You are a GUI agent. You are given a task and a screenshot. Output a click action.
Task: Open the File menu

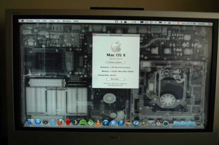(x=38, y=21)
